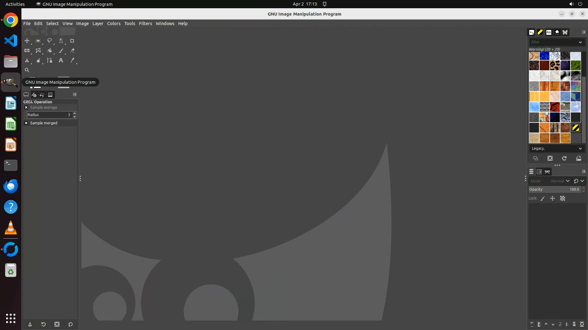The height and width of the screenshot is (330, 588).
Task: Select the Free Select lasso tool
Action: 49,41
